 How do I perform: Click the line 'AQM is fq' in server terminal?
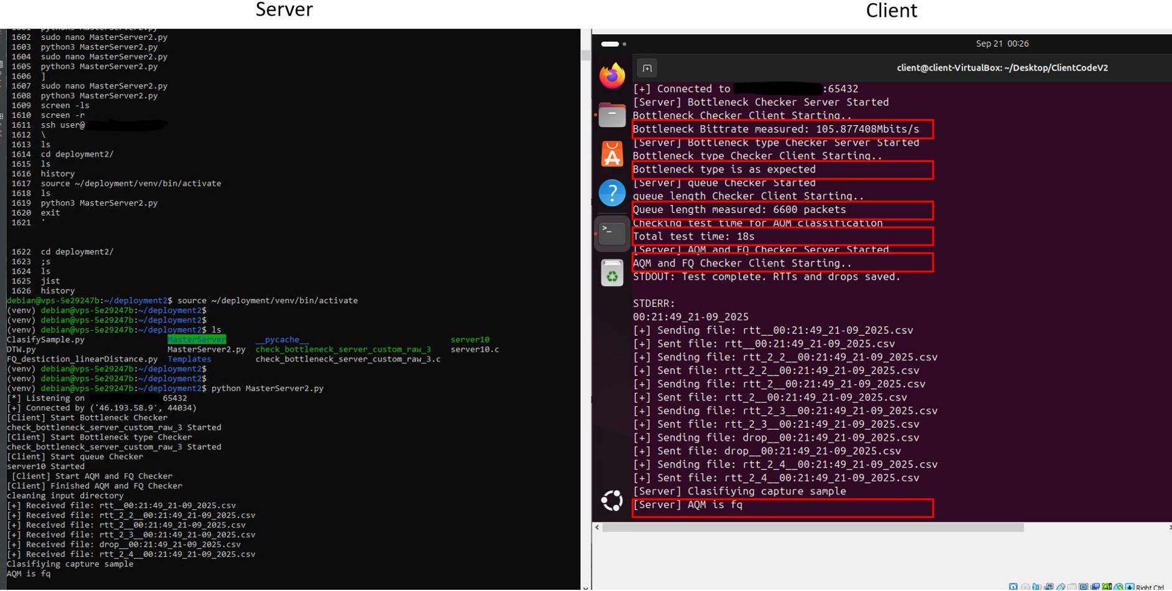pos(29,574)
